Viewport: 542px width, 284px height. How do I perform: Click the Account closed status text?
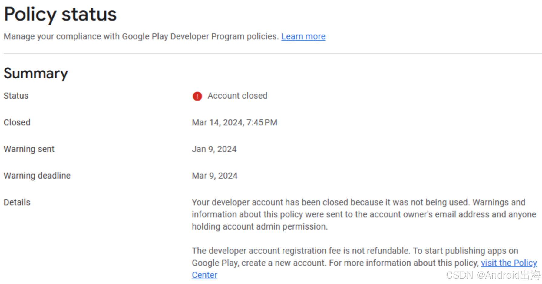coord(237,96)
